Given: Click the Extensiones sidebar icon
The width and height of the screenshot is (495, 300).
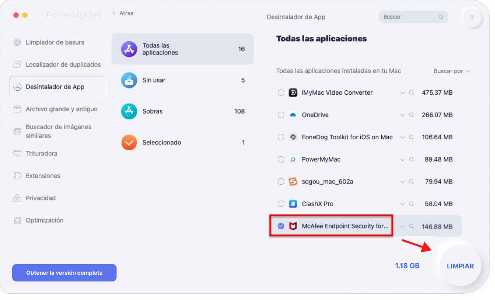Looking at the screenshot, I should 17,176.
